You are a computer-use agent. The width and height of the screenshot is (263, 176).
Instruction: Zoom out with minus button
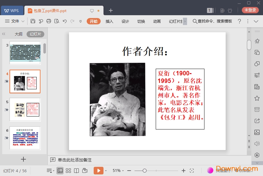129,171
